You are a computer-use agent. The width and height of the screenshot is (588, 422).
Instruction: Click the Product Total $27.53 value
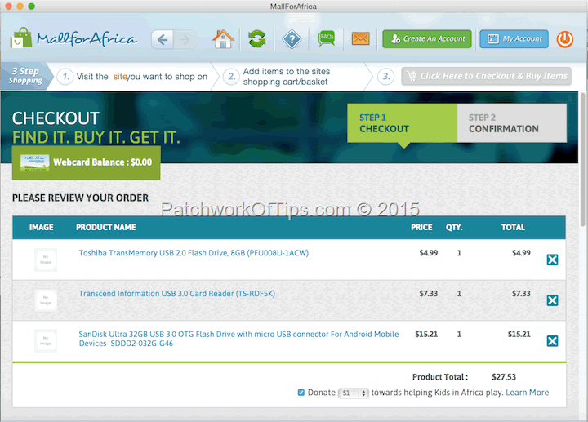(504, 376)
